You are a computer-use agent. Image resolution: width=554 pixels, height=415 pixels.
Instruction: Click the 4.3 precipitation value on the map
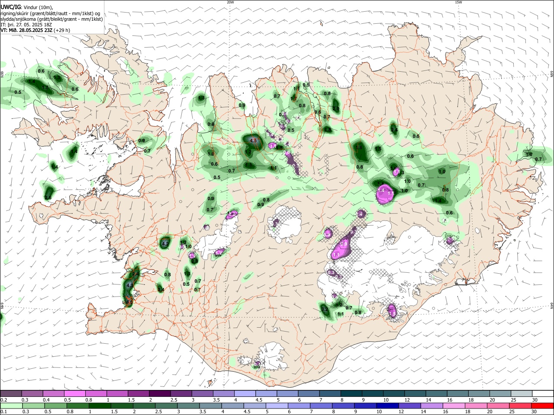click(129, 285)
